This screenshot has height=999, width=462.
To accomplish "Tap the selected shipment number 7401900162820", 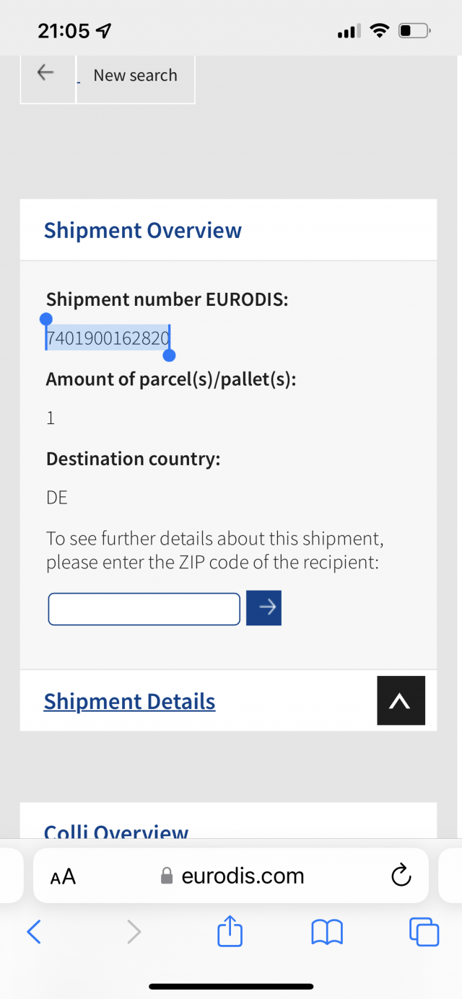I will pos(108,338).
